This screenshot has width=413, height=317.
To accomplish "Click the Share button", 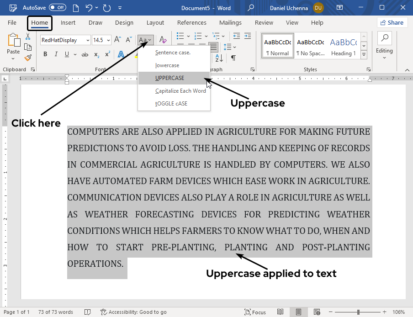I will coord(392,22).
